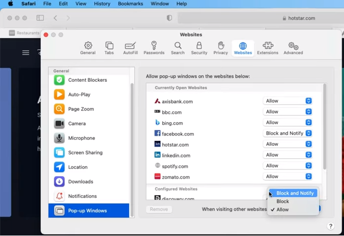This screenshot has height=236, width=344.
Task: Select facebook.com row
Action: tap(233, 134)
